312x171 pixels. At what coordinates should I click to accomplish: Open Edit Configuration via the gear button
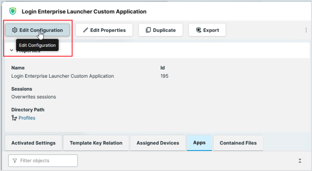(x=37, y=30)
